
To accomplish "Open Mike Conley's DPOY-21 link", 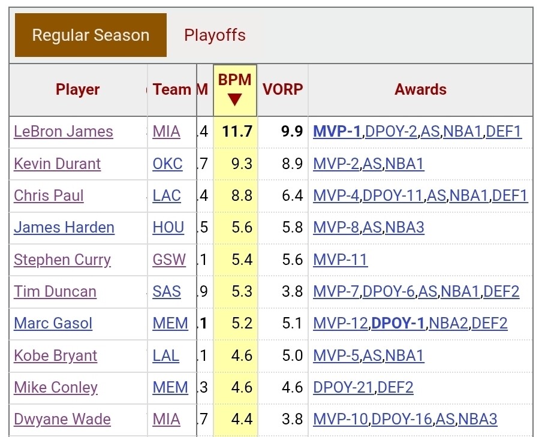I will pos(344,387).
